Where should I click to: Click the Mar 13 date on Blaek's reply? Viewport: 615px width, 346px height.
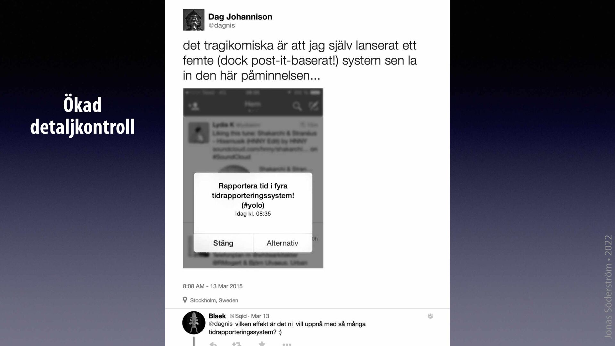tap(260, 316)
